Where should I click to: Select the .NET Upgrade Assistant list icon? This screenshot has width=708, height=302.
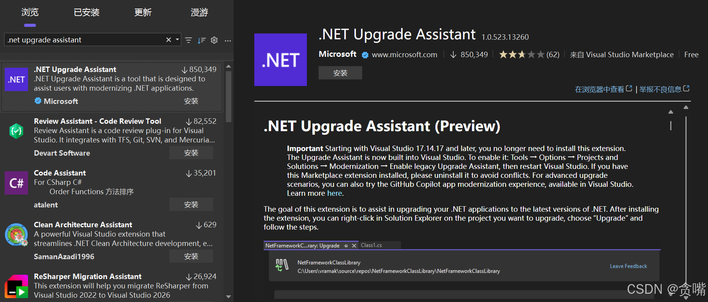tap(16, 79)
